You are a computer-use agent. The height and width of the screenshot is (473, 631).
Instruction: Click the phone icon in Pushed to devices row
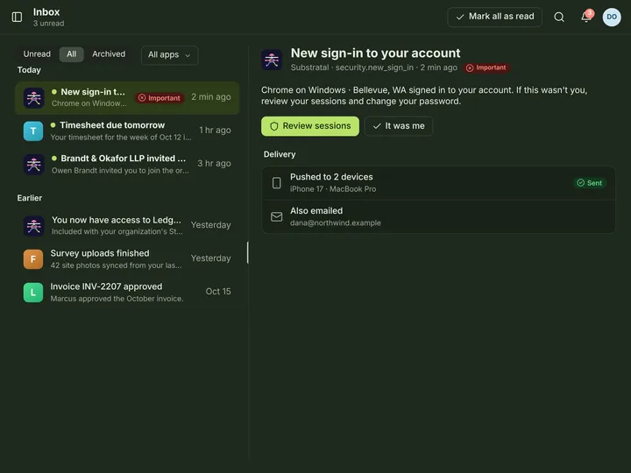(x=276, y=183)
